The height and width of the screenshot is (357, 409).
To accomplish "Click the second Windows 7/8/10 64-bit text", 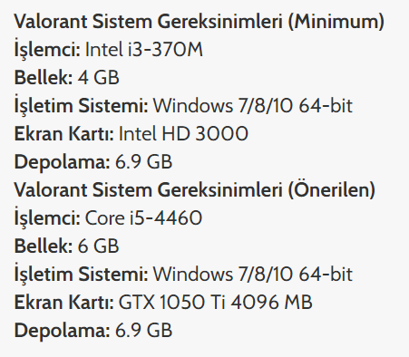I will pos(253,274).
